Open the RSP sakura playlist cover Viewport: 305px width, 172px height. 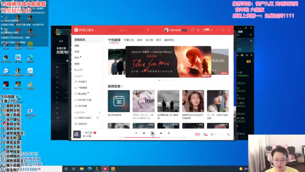click(144, 101)
